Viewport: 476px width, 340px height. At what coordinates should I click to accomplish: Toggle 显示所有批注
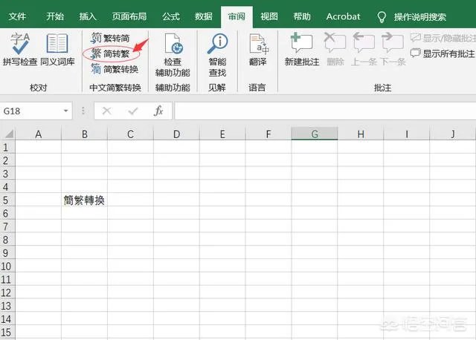click(443, 53)
